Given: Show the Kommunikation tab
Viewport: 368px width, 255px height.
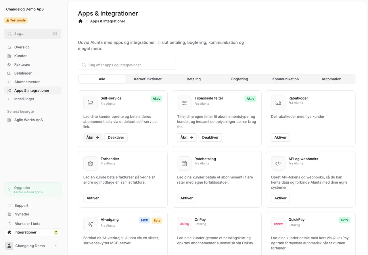Looking at the screenshot, I should (x=285, y=79).
